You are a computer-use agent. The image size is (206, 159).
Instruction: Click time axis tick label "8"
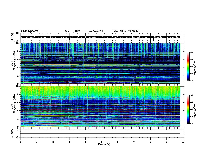(150, 142)
